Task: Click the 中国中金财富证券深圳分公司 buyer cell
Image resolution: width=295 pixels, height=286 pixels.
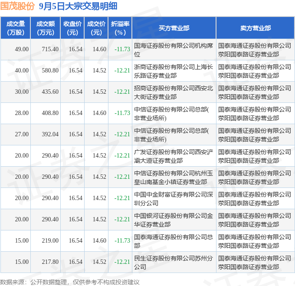Action: coord(174,198)
